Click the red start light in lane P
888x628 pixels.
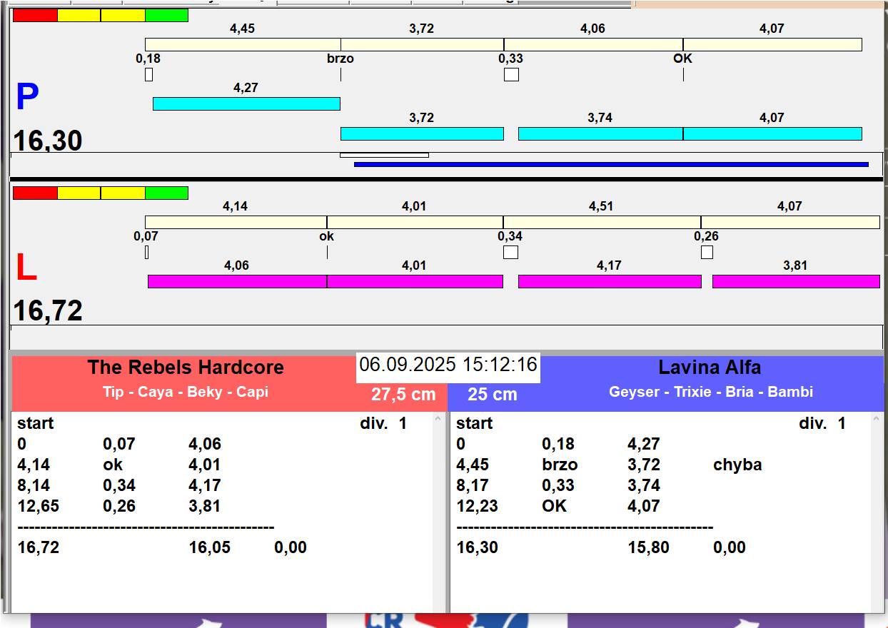click(35, 16)
